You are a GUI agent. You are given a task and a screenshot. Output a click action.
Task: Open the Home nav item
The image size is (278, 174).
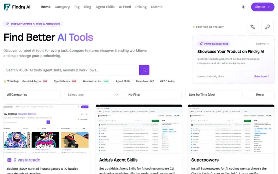(x=46, y=7)
